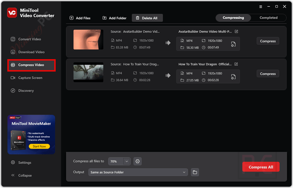
Task: Click Dragon output duration 00:02:28
Action: pyautogui.click(x=213, y=80)
